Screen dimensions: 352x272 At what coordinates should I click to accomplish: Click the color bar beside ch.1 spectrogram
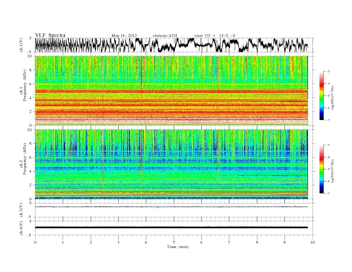point(322,96)
